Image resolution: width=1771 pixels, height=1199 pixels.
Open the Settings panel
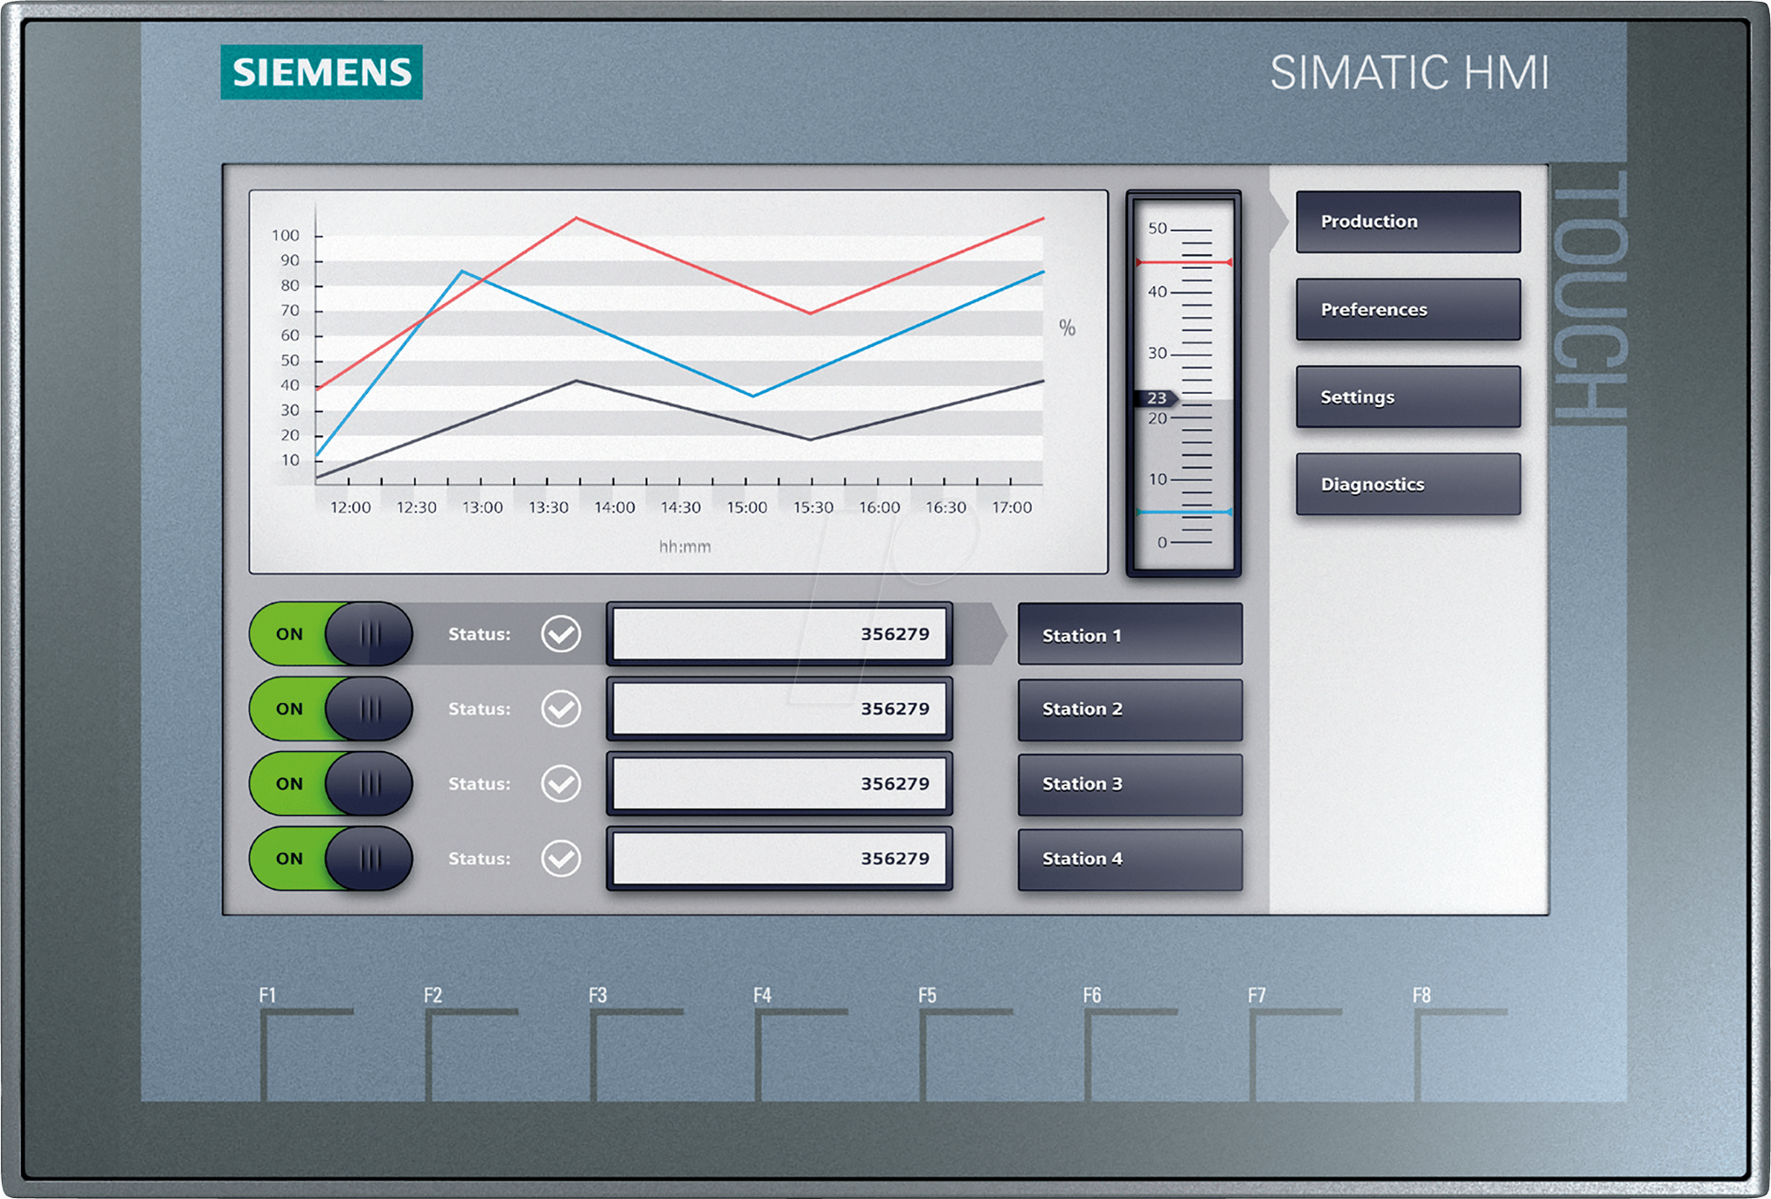(1407, 396)
